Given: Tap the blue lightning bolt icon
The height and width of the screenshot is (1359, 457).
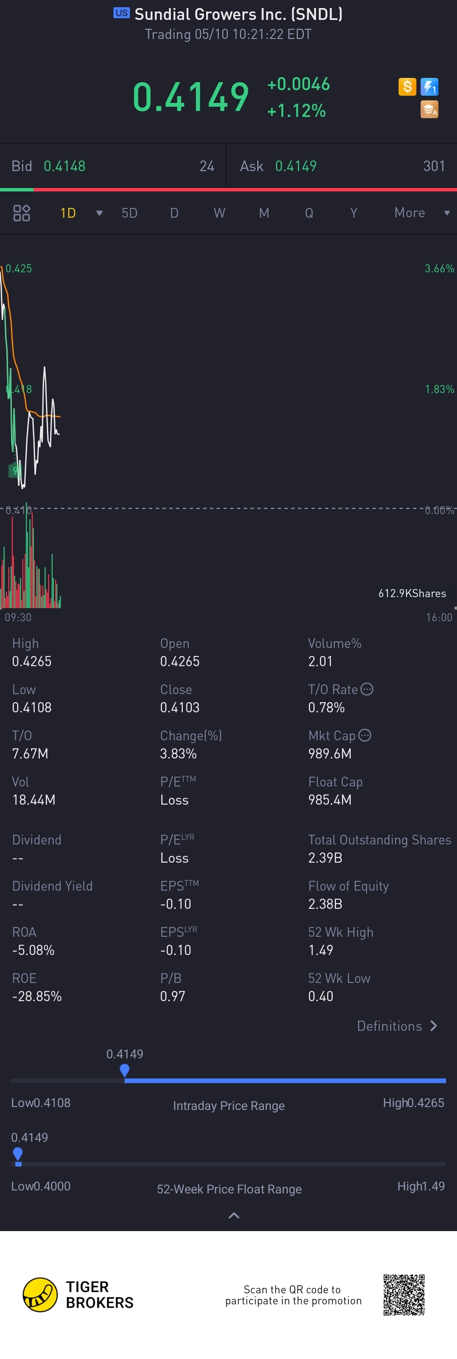Looking at the screenshot, I should (x=429, y=86).
